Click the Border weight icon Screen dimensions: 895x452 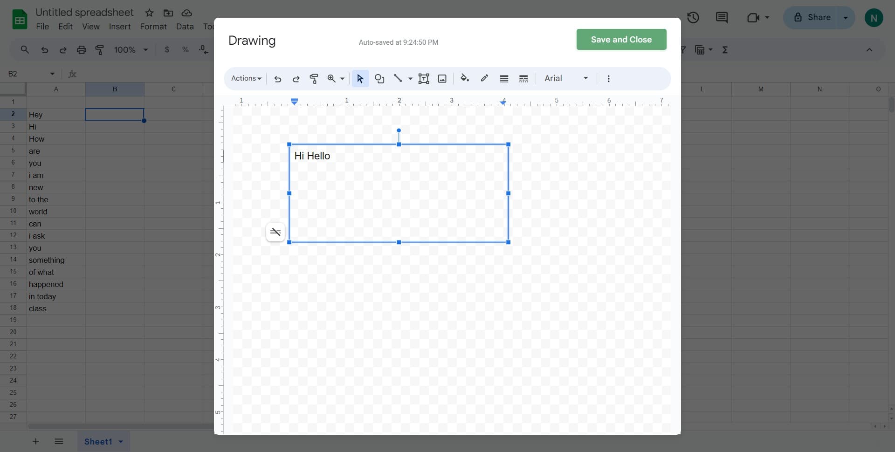tap(504, 78)
